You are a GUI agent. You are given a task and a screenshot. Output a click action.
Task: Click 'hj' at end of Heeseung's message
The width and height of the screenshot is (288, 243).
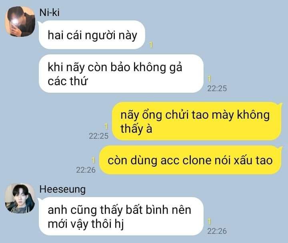(x=119, y=224)
